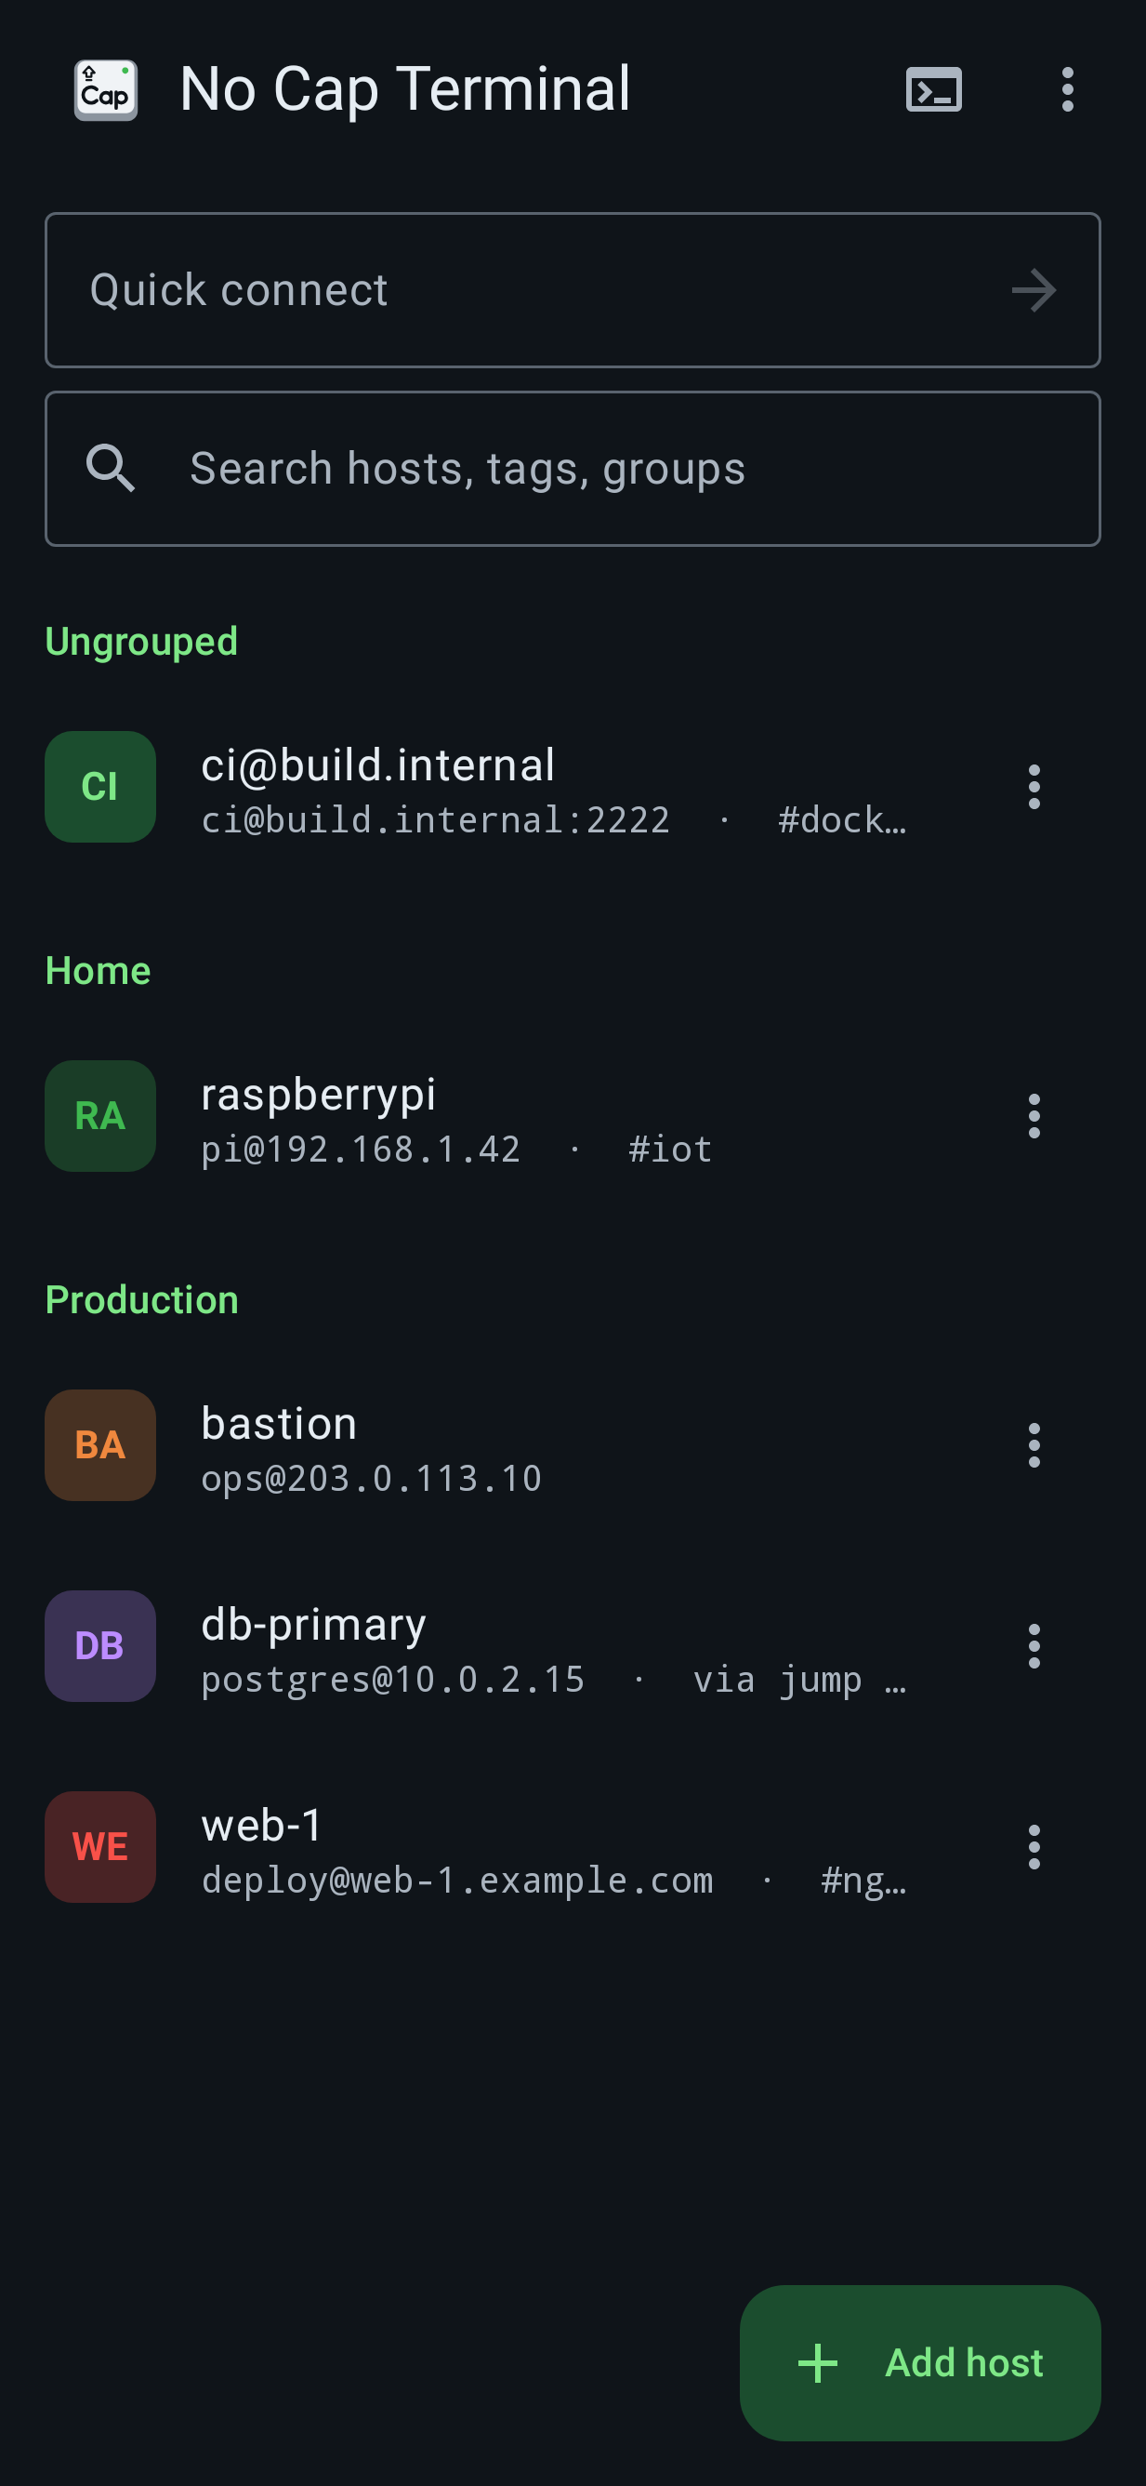Tap the No Cap Terminal app logo

coord(105,90)
